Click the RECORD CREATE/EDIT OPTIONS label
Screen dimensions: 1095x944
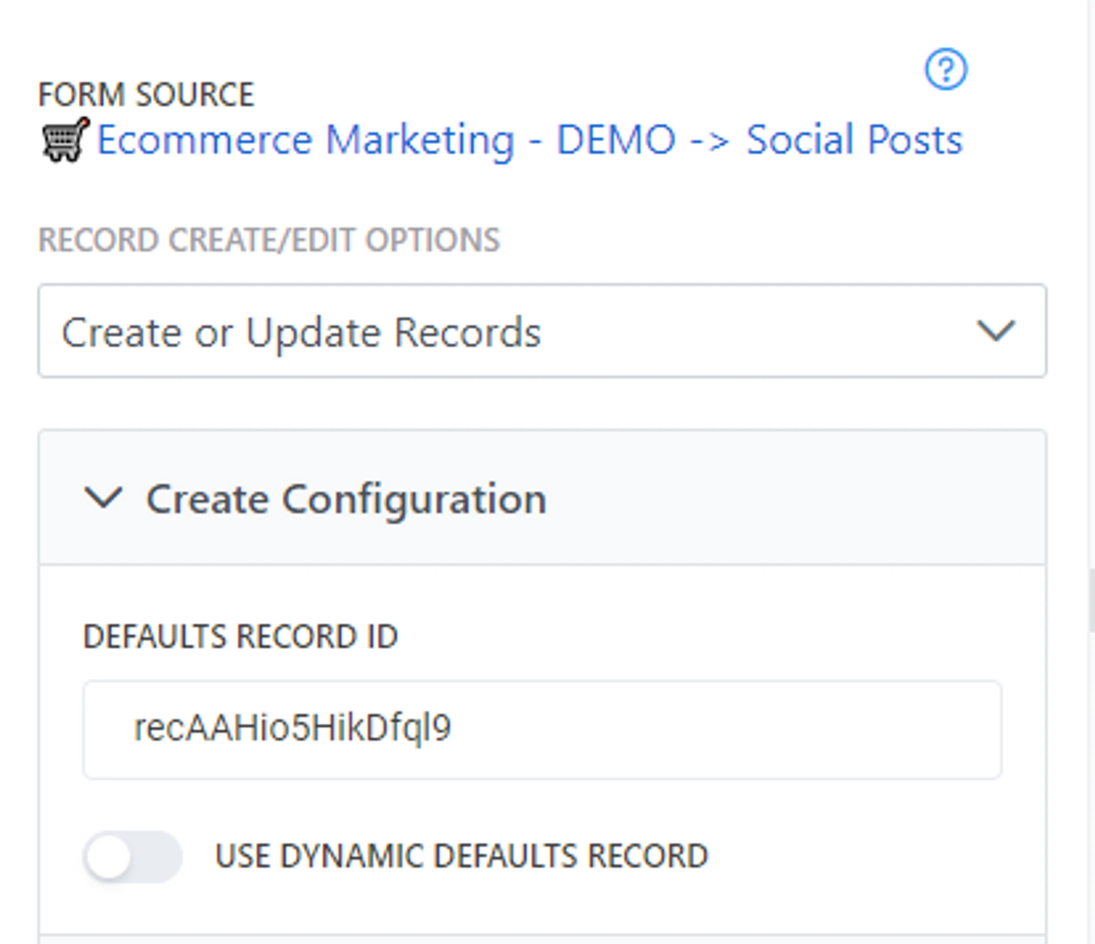click(x=269, y=240)
